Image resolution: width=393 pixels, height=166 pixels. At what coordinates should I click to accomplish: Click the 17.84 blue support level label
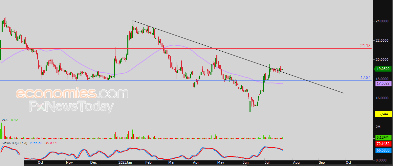tap(365, 78)
